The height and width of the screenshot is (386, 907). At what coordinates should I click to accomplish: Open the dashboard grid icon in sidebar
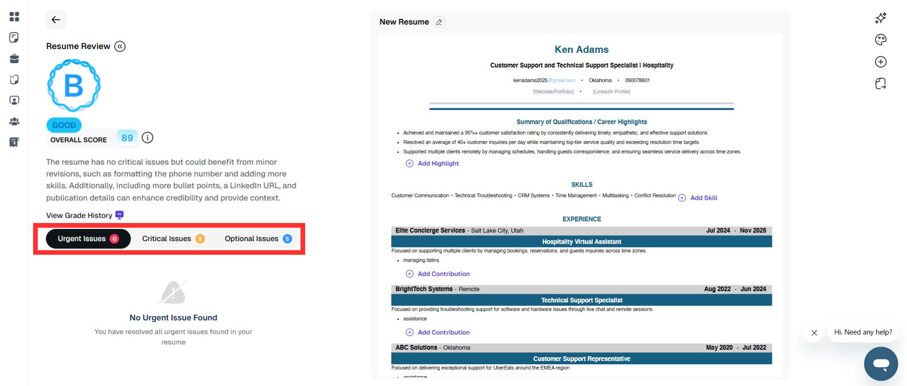(x=14, y=17)
